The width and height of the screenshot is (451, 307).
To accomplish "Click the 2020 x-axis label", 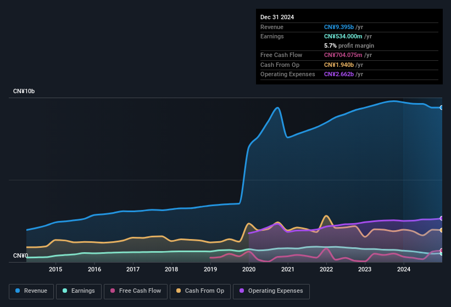I will (249, 269).
